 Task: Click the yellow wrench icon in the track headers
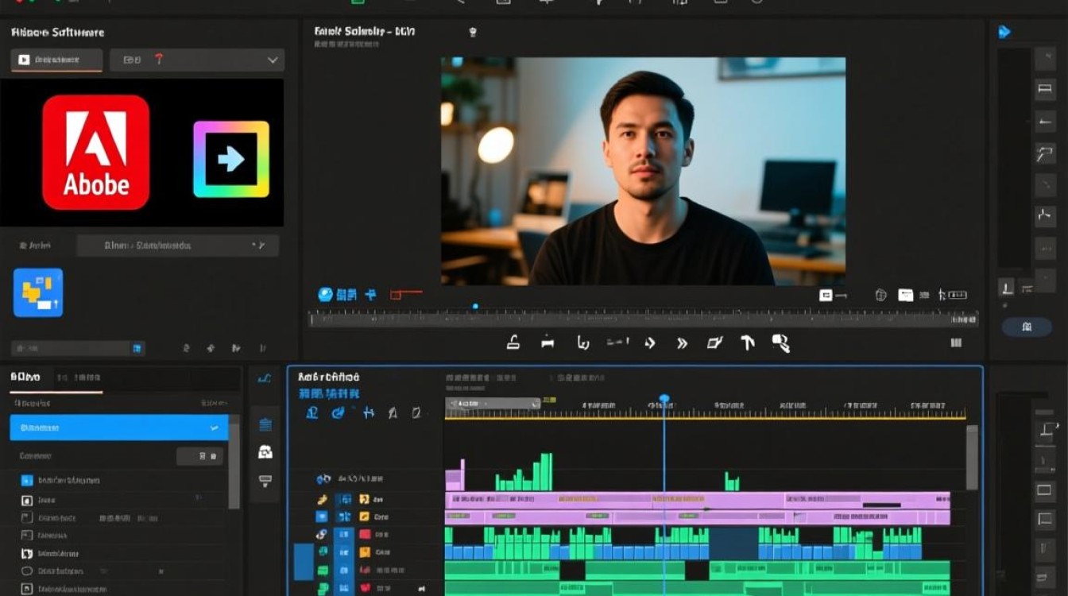click(x=322, y=500)
